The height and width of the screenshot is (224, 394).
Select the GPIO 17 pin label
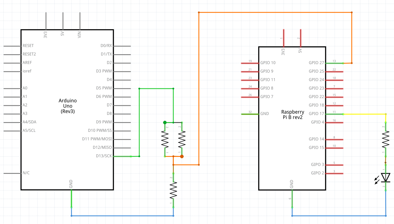(316, 114)
